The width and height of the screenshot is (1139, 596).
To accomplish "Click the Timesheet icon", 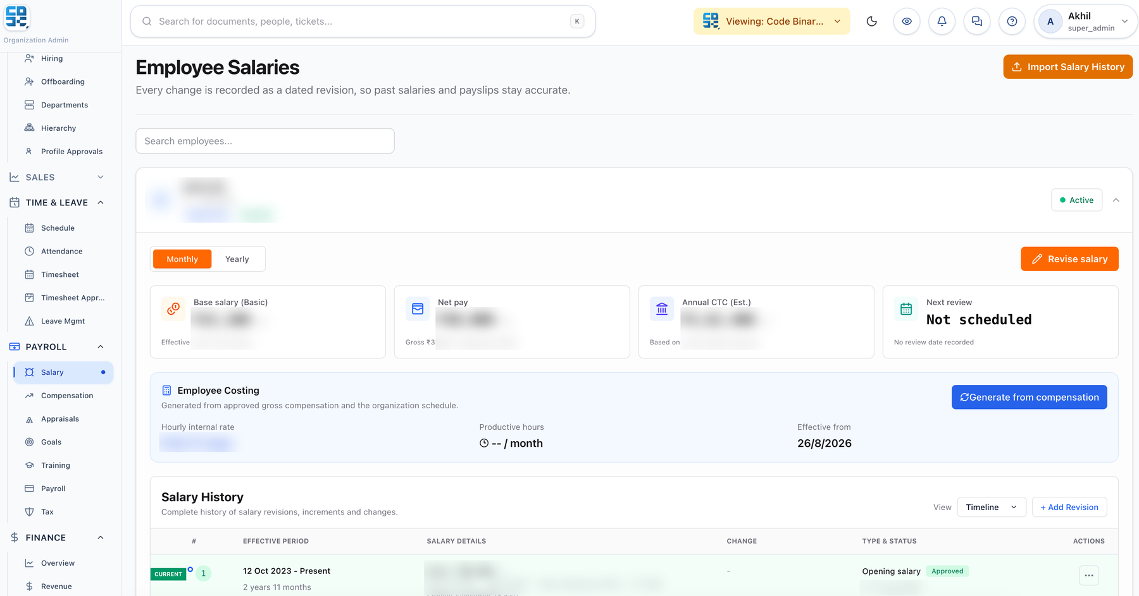I will [x=29, y=275].
